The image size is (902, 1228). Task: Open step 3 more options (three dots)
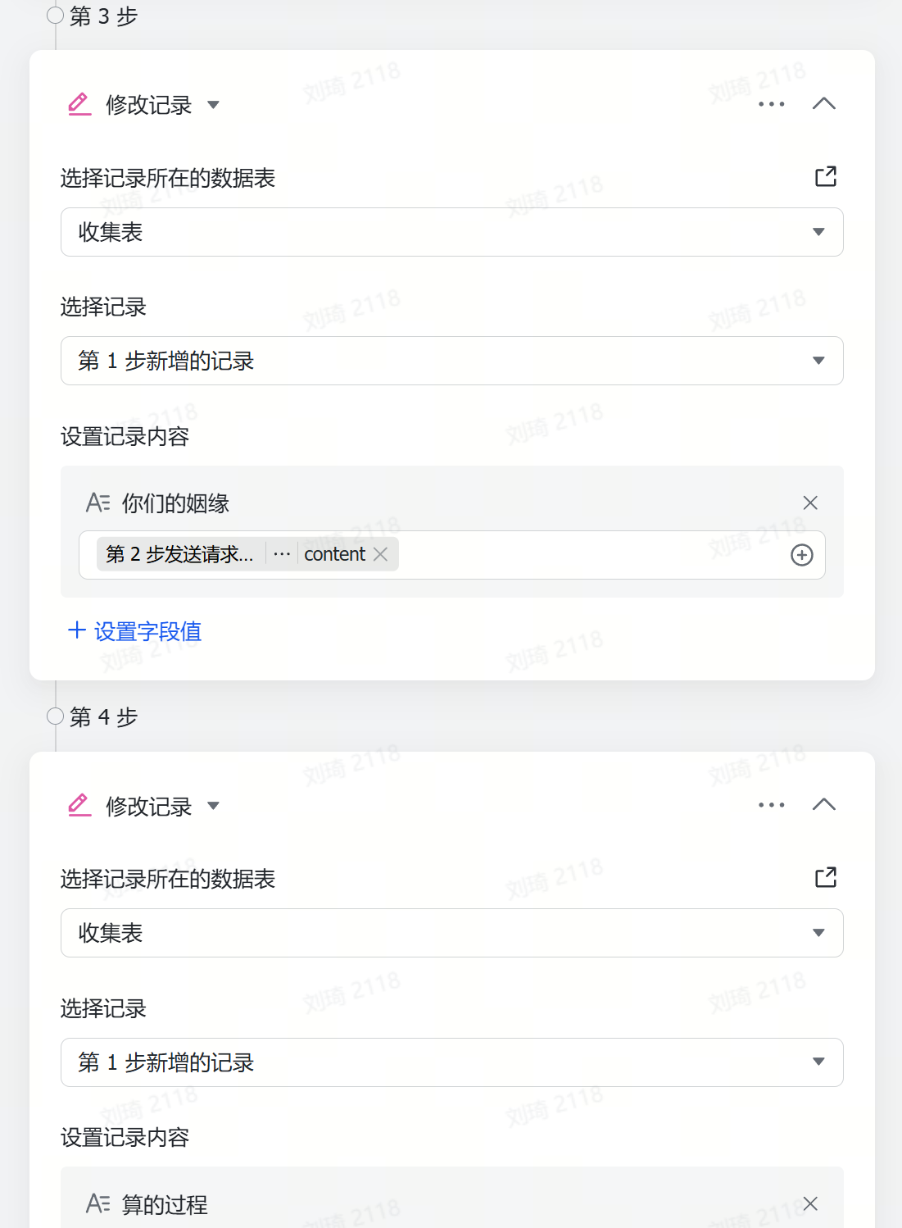point(771,104)
